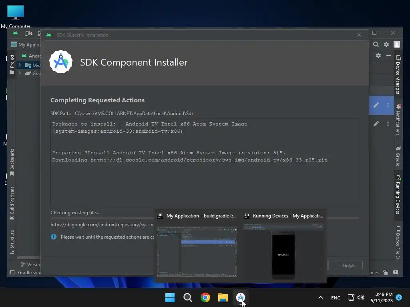Expand the Gradle Scripts tree node

(x=20, y=74)
